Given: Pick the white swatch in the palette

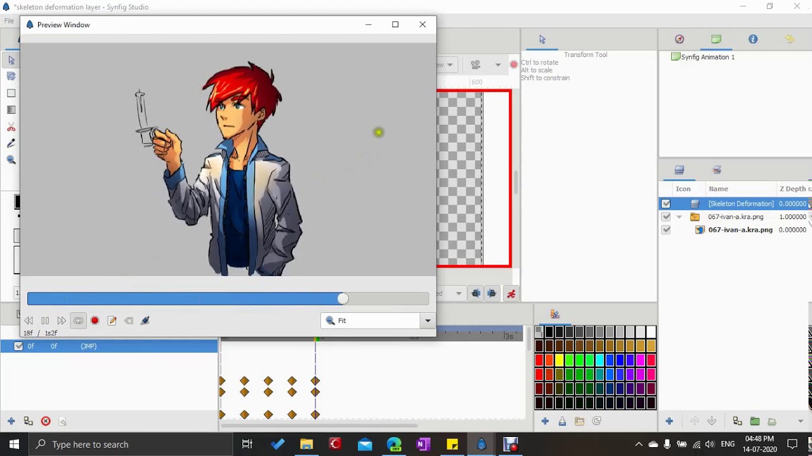Looking at the screenshot, I should click(651, 332).
